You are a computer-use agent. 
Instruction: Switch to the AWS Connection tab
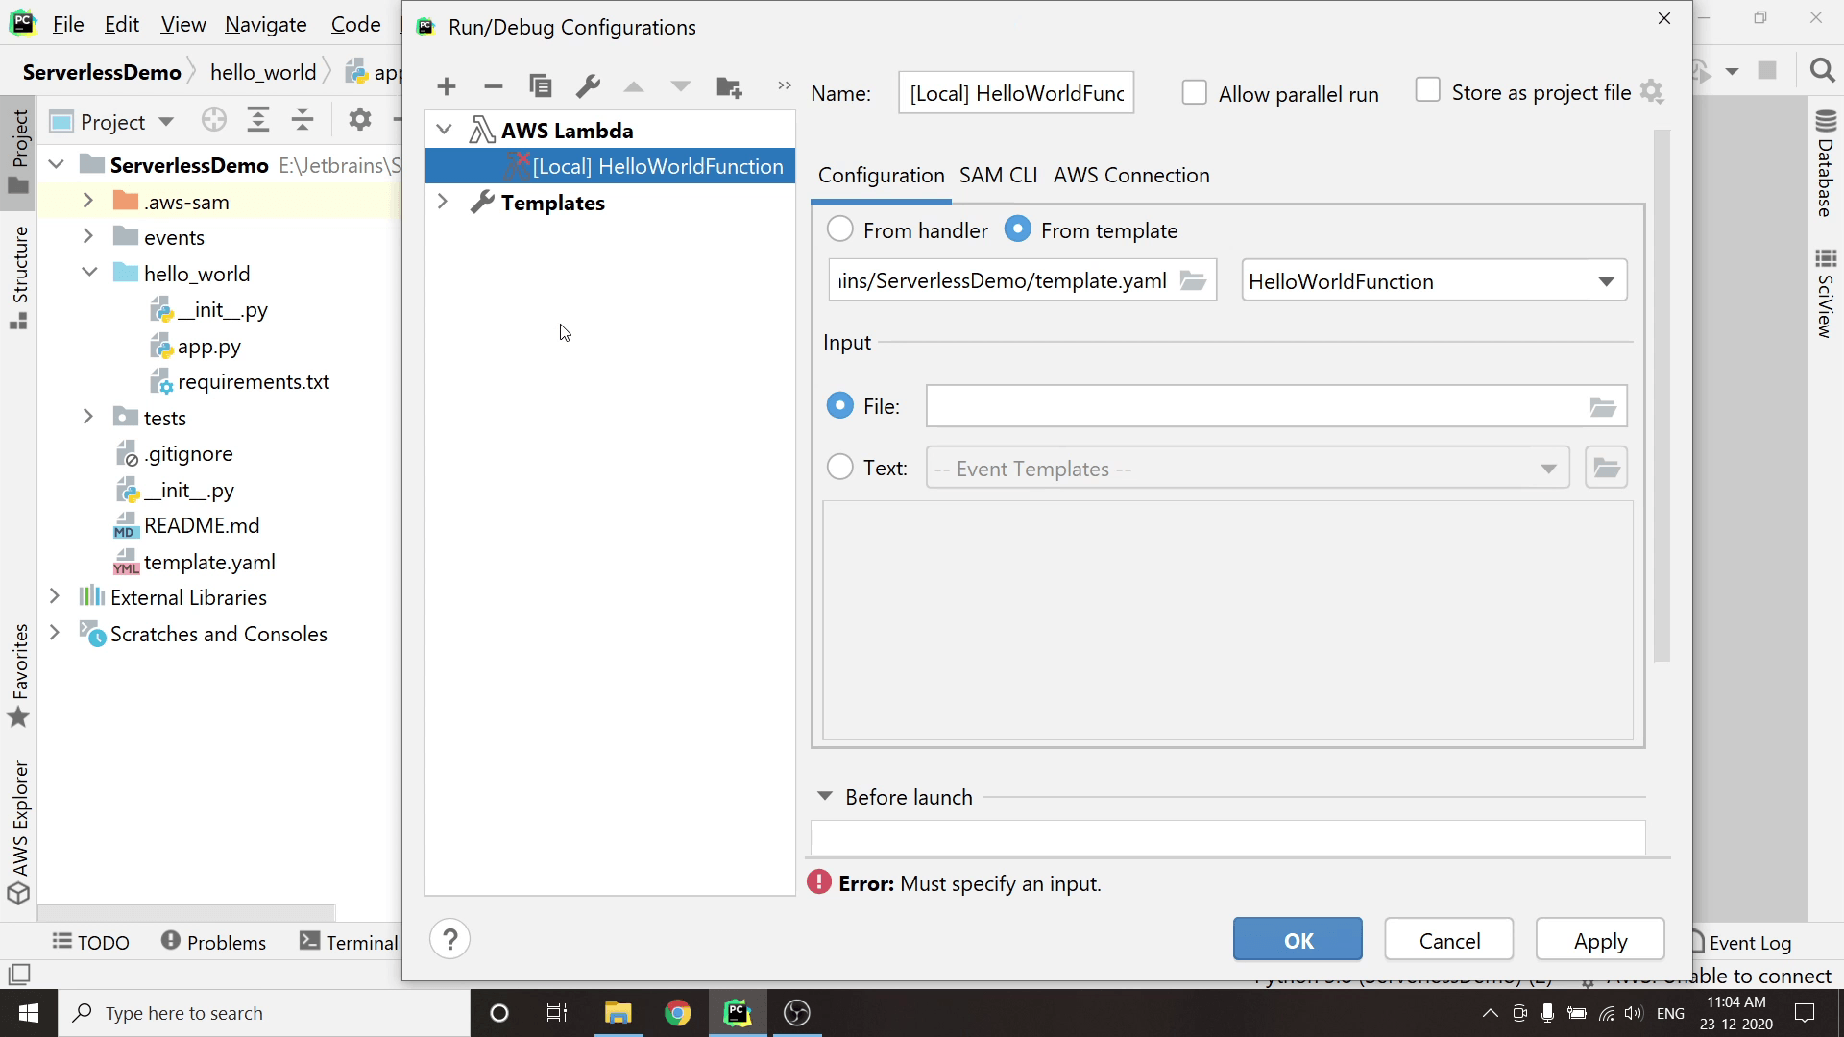point(1130,176)
